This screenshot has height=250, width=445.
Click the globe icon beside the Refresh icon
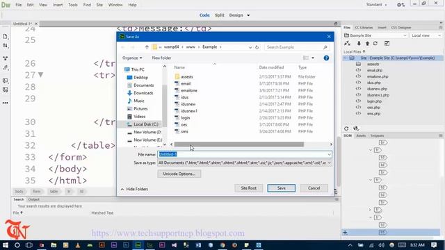point(356,128)
